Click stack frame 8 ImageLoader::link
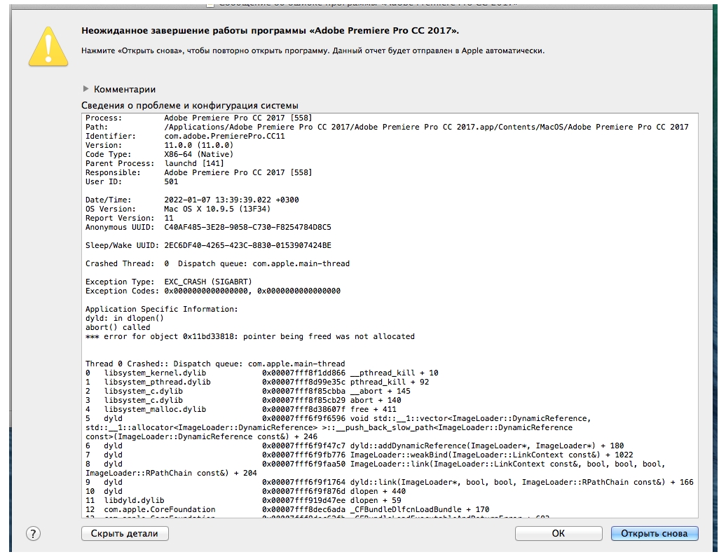The width and height of the screenshot is (726, 559). coord(376,469)
